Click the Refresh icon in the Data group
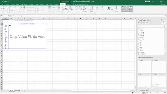 [65, 9]
